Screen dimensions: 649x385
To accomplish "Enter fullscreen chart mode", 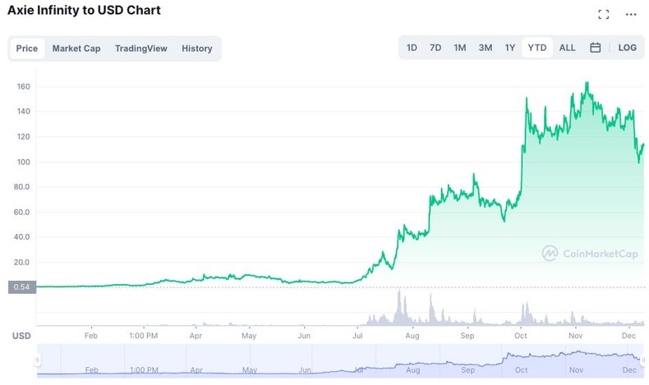I will coord(604,14).
